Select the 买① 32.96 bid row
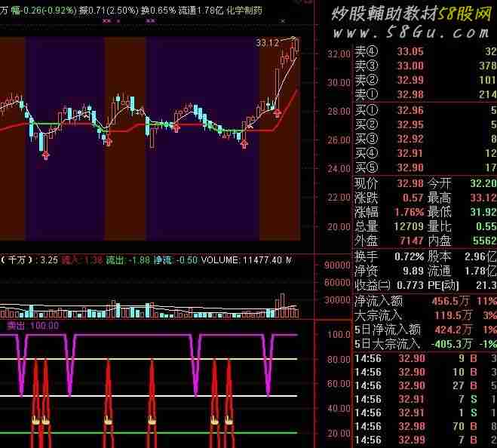This screenshot has height=448, width=497. coord(425,110)
